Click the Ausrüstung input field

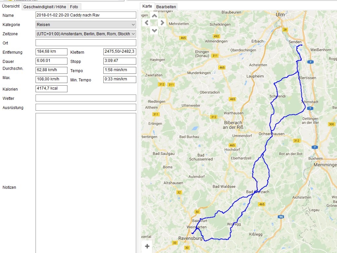coord(86,107)
